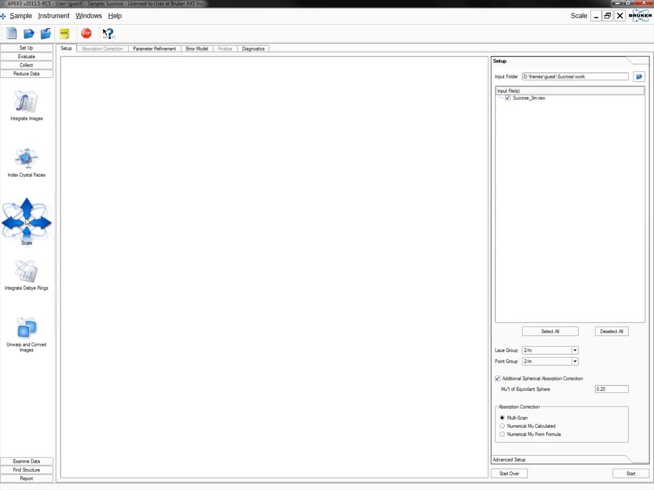Click the Sucrose_0m.raw file name
This screenshot has height=490, width=654.
(x=529, y=98)
